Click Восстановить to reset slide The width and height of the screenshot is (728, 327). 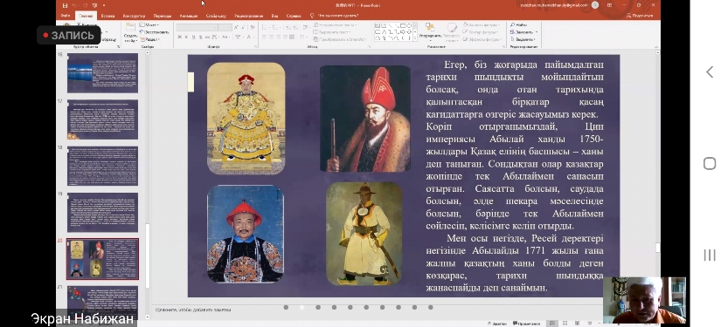[154, 32]
